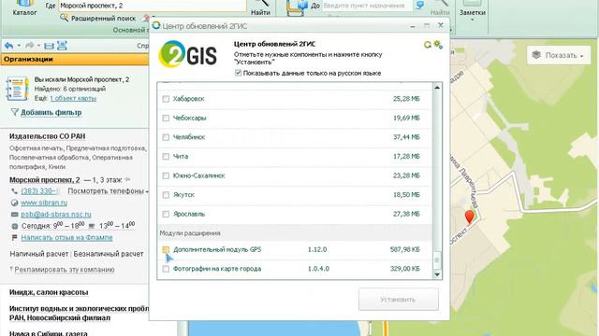Click the Организации panel header
599x336 pixels.
(x=75, y=60)
